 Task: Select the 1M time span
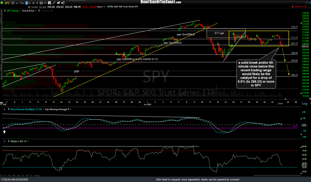click(x=23, y=176)
